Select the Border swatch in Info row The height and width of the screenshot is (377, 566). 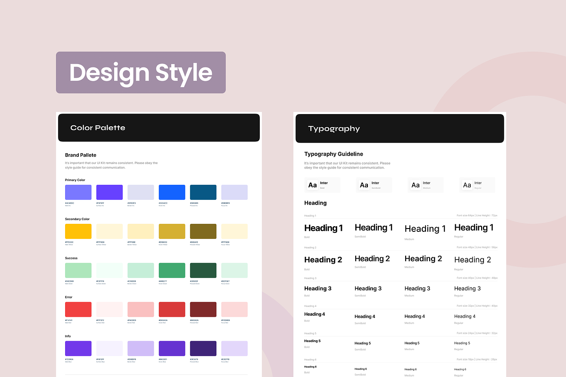point(141,349)
